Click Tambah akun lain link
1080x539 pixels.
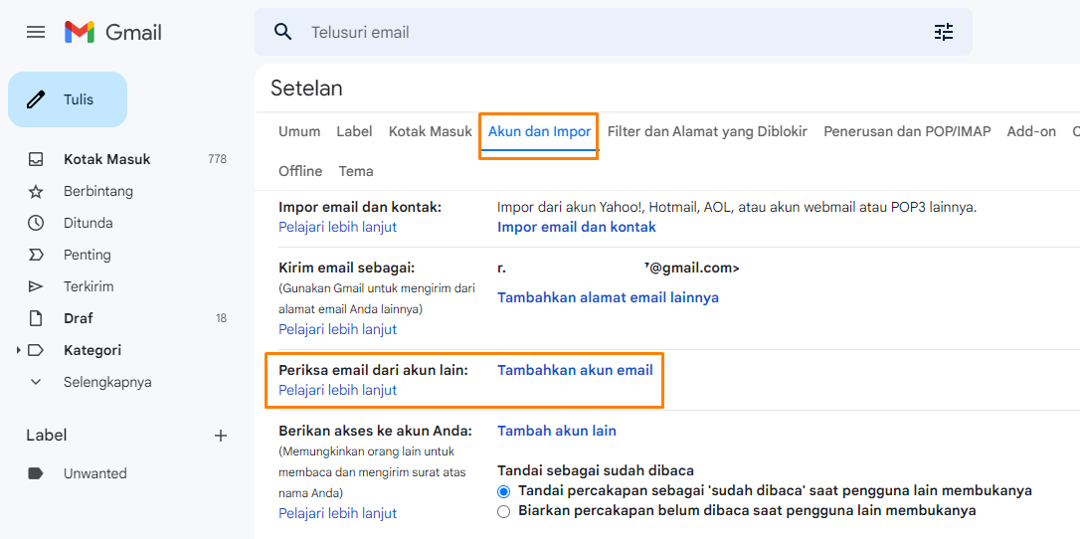[x=557, y=431]
